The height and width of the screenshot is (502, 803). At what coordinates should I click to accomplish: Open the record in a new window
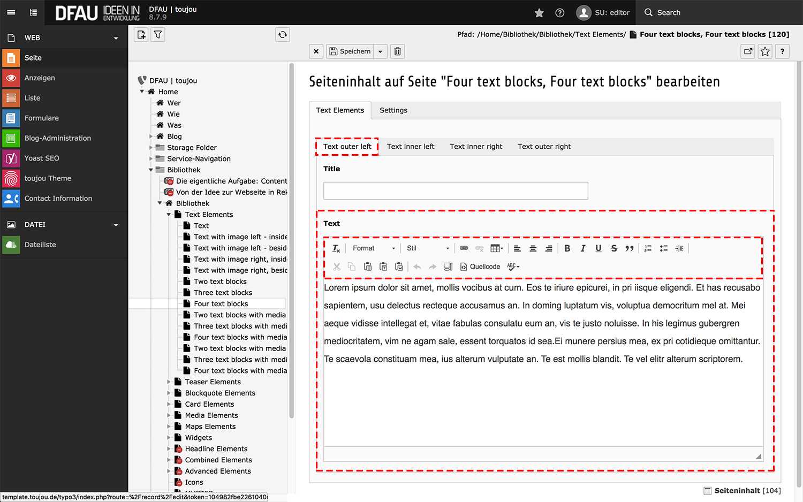[x=748, y=51]
